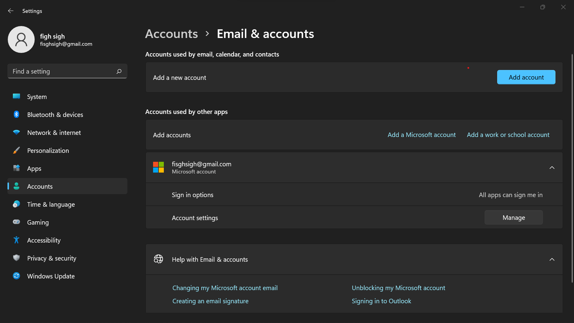574x323 pixels.
Task: Click Add a work or school account
Action: click(x=508, y=135)
